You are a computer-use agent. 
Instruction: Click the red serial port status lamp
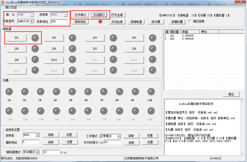(100, 22)
